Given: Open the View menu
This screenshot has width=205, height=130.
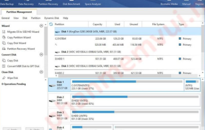Looking at the screenshot, I should [x=16, y=18].
